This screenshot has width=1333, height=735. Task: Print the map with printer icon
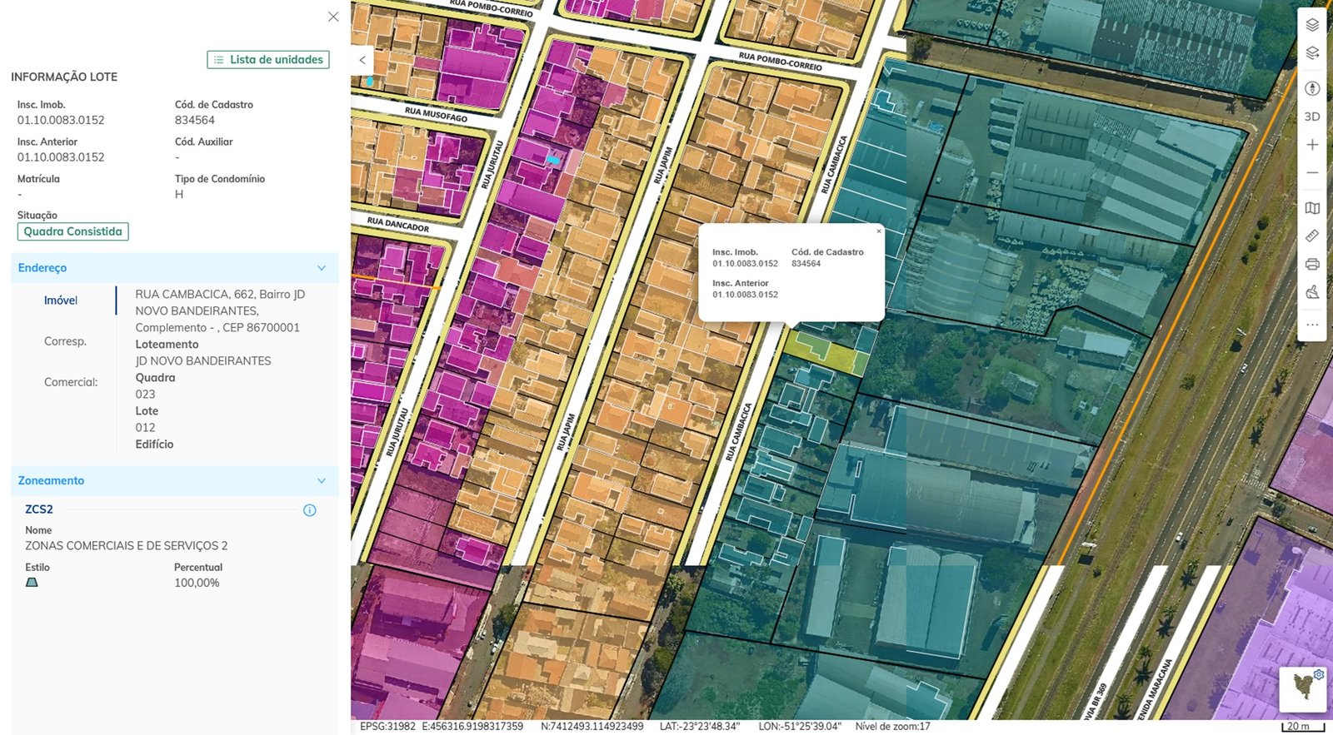coord(1312,264)
